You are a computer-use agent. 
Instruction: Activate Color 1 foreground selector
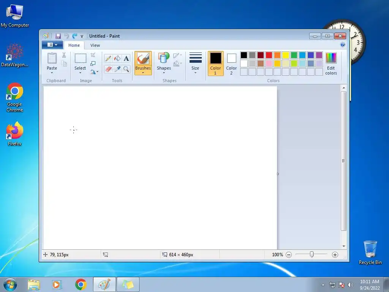(216, 63)
